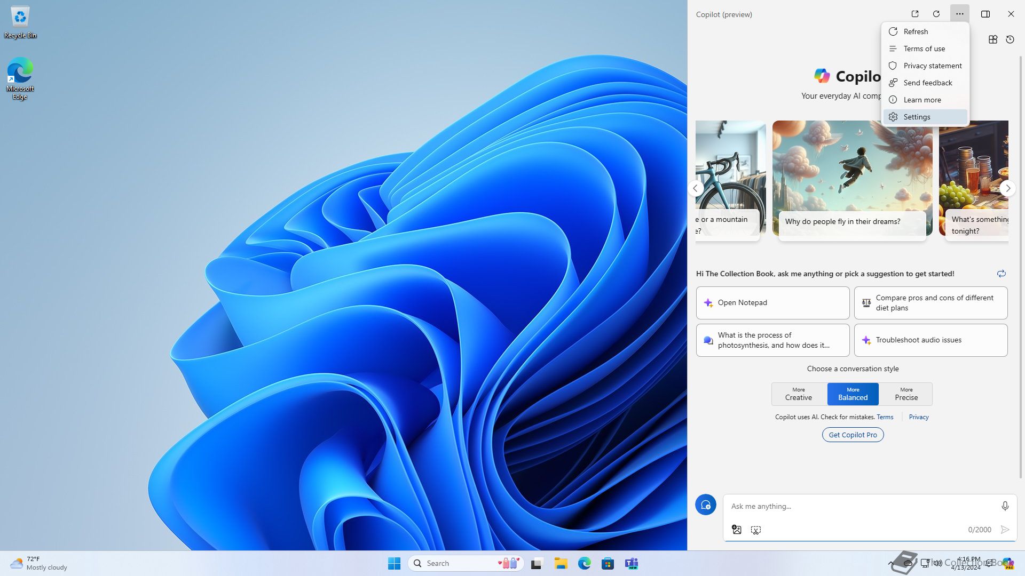Click the add image icon
The image size is (1025, 576).
[736, 530]
